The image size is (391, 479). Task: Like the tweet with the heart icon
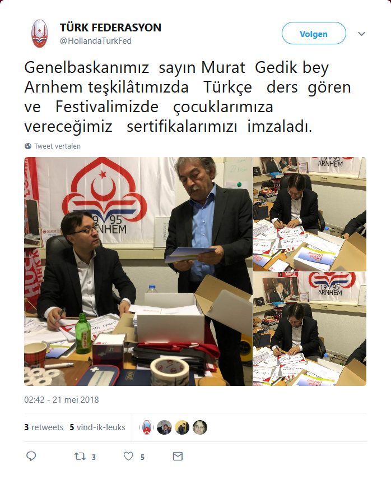tap(128, 457)
